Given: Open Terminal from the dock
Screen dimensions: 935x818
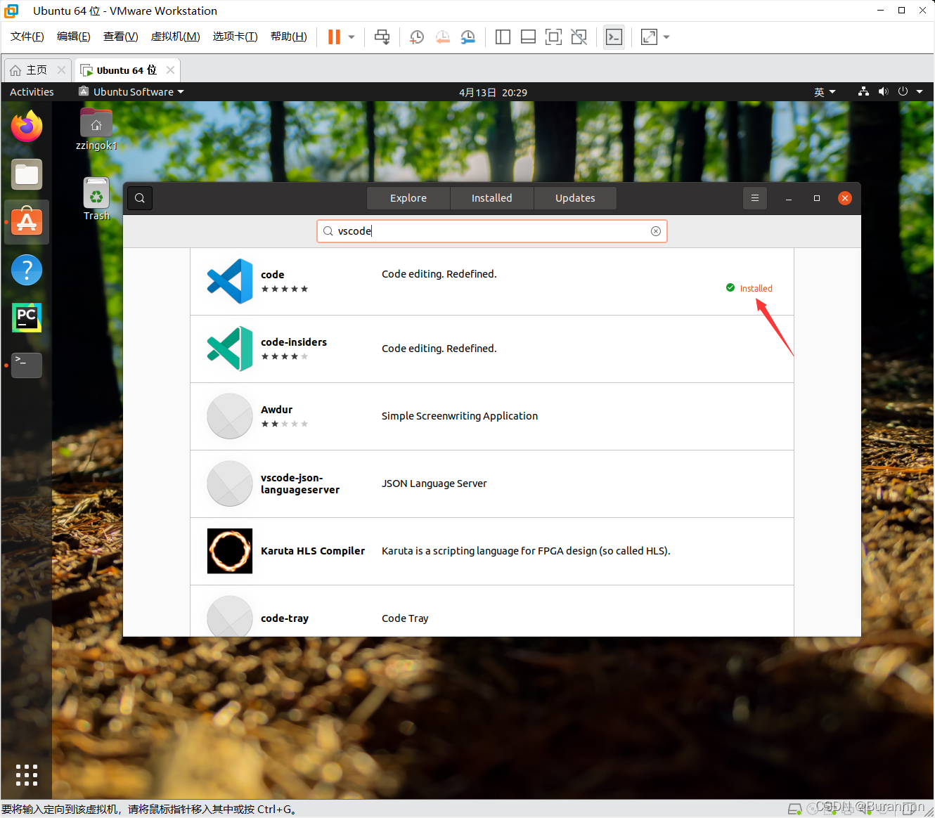Looking at the screenshot, I should coord(27,365).
